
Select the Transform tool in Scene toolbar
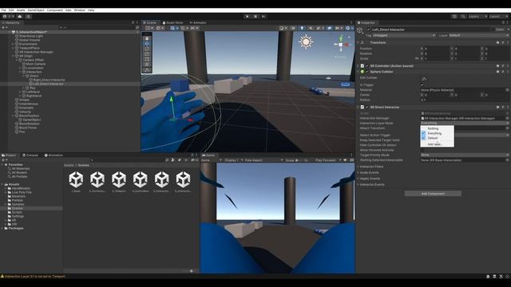coord(147,65)
